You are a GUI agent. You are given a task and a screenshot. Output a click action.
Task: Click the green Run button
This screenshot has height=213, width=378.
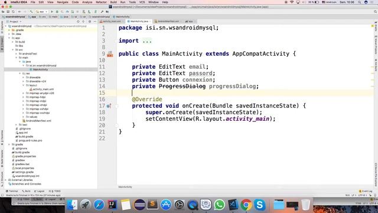tap(52, 12)
